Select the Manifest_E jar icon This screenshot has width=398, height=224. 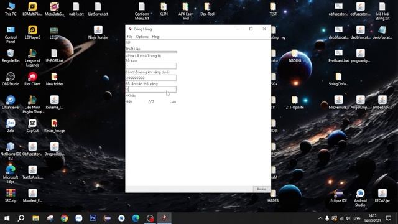(x=32, y=196)
